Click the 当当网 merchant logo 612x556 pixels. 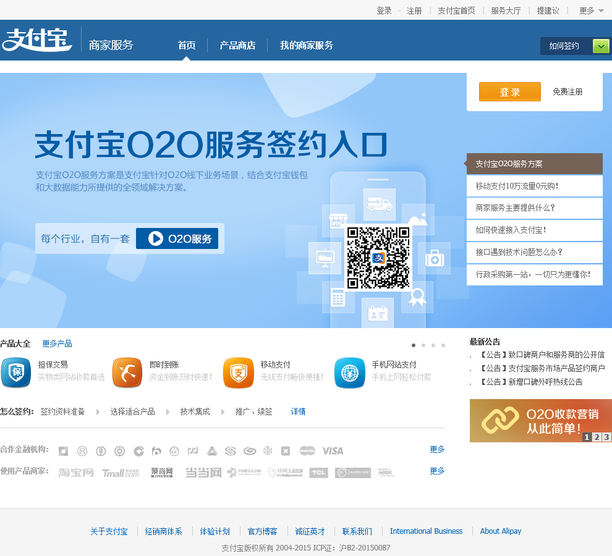[x=203, y=473]
